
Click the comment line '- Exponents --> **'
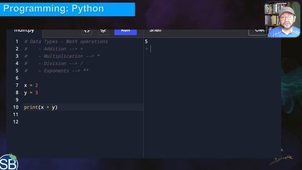click(57, 71)
